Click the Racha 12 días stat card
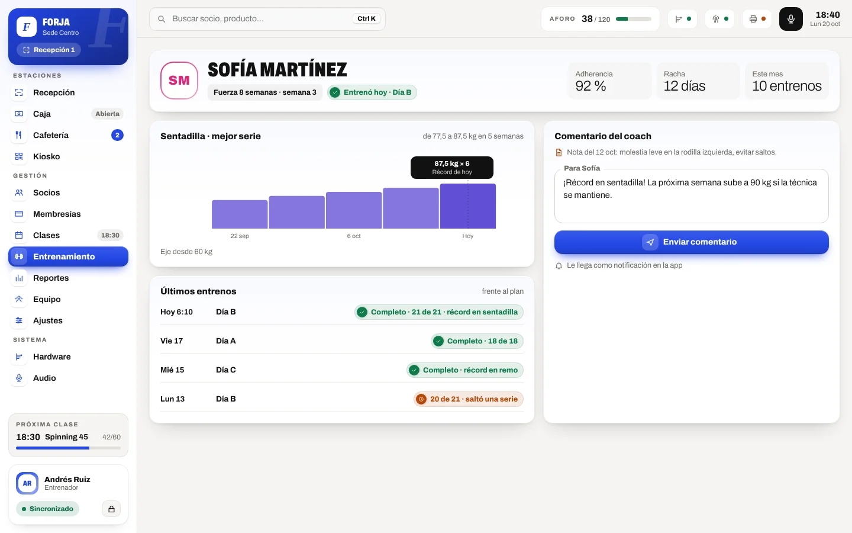 point(698,81)
